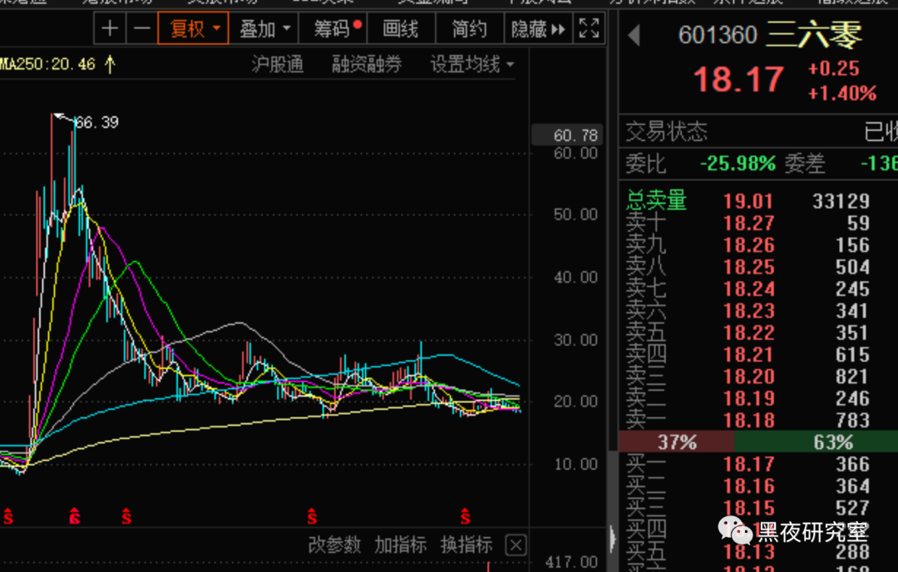
Task: Select the MA250:20.46 indicator label
Action: click(48, 64)
